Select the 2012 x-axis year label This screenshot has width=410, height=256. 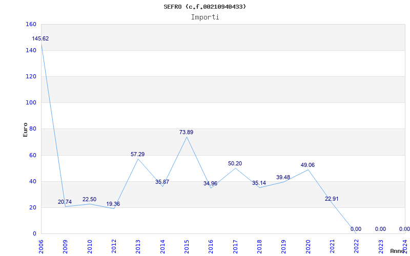click(114, 246)
